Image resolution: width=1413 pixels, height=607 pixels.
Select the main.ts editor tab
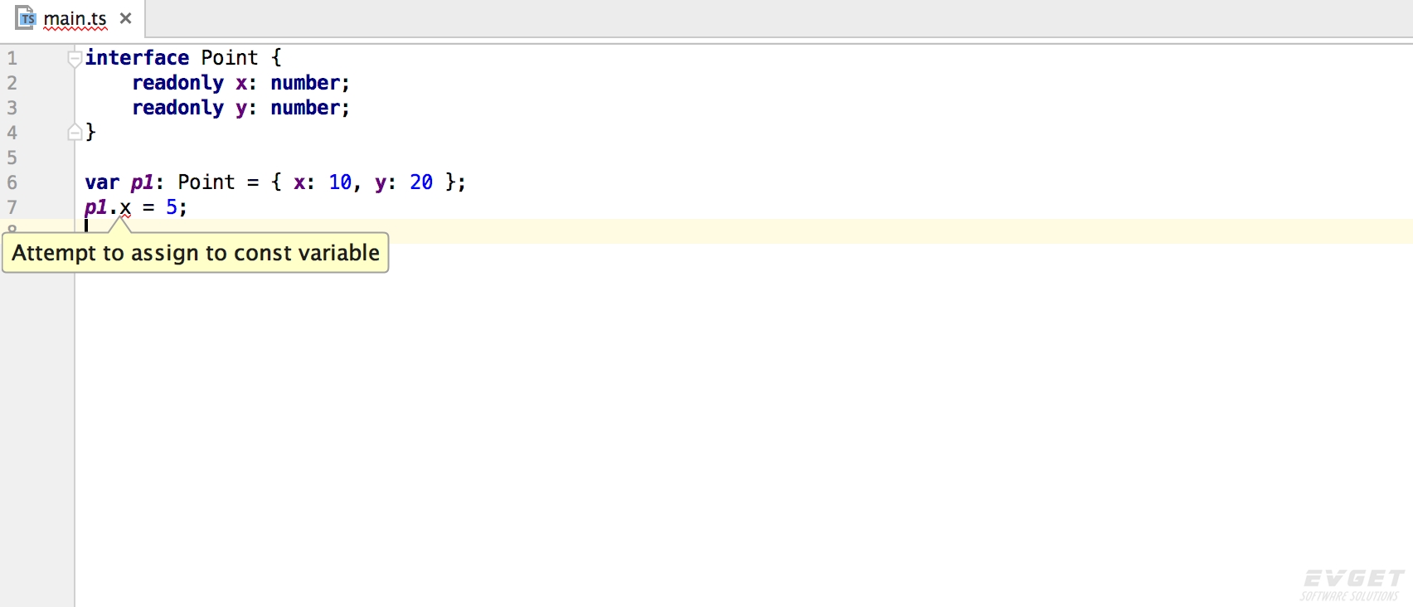tap(73, 18)
